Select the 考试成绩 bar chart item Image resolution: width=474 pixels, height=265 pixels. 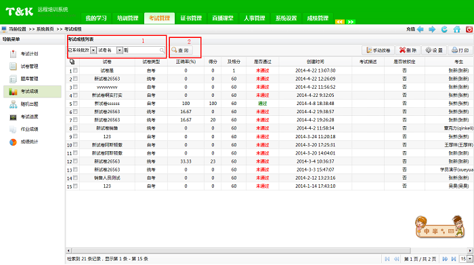tap(32, 91)
